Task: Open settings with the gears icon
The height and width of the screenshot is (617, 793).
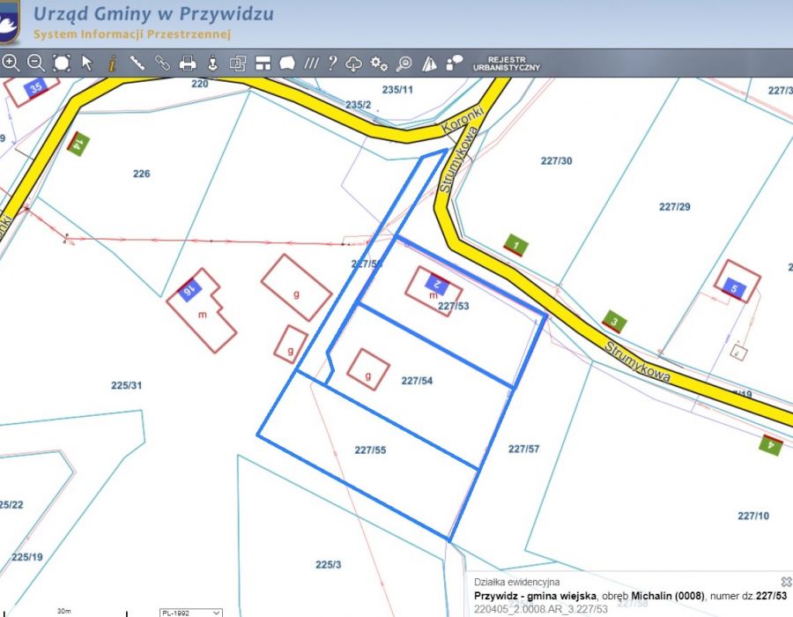Action: (379, 63)
